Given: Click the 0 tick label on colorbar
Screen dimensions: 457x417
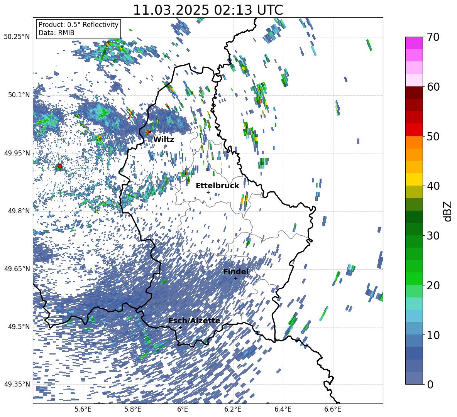Looking at the screenshot, I should [430, 384].
